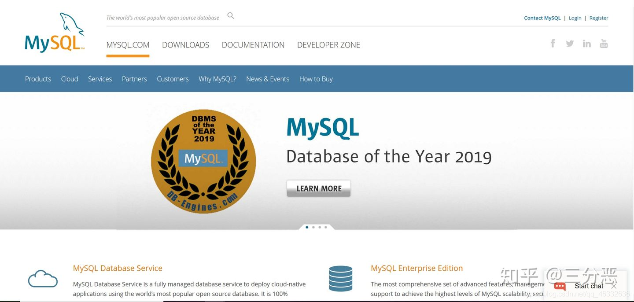This screenshot has height=302, width=634.
Task: Click the Database of the Year 2019 text
Action: (389, 156)
